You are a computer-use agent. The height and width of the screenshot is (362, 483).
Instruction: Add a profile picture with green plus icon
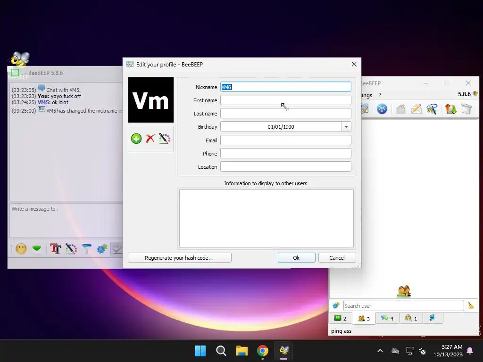136,139
